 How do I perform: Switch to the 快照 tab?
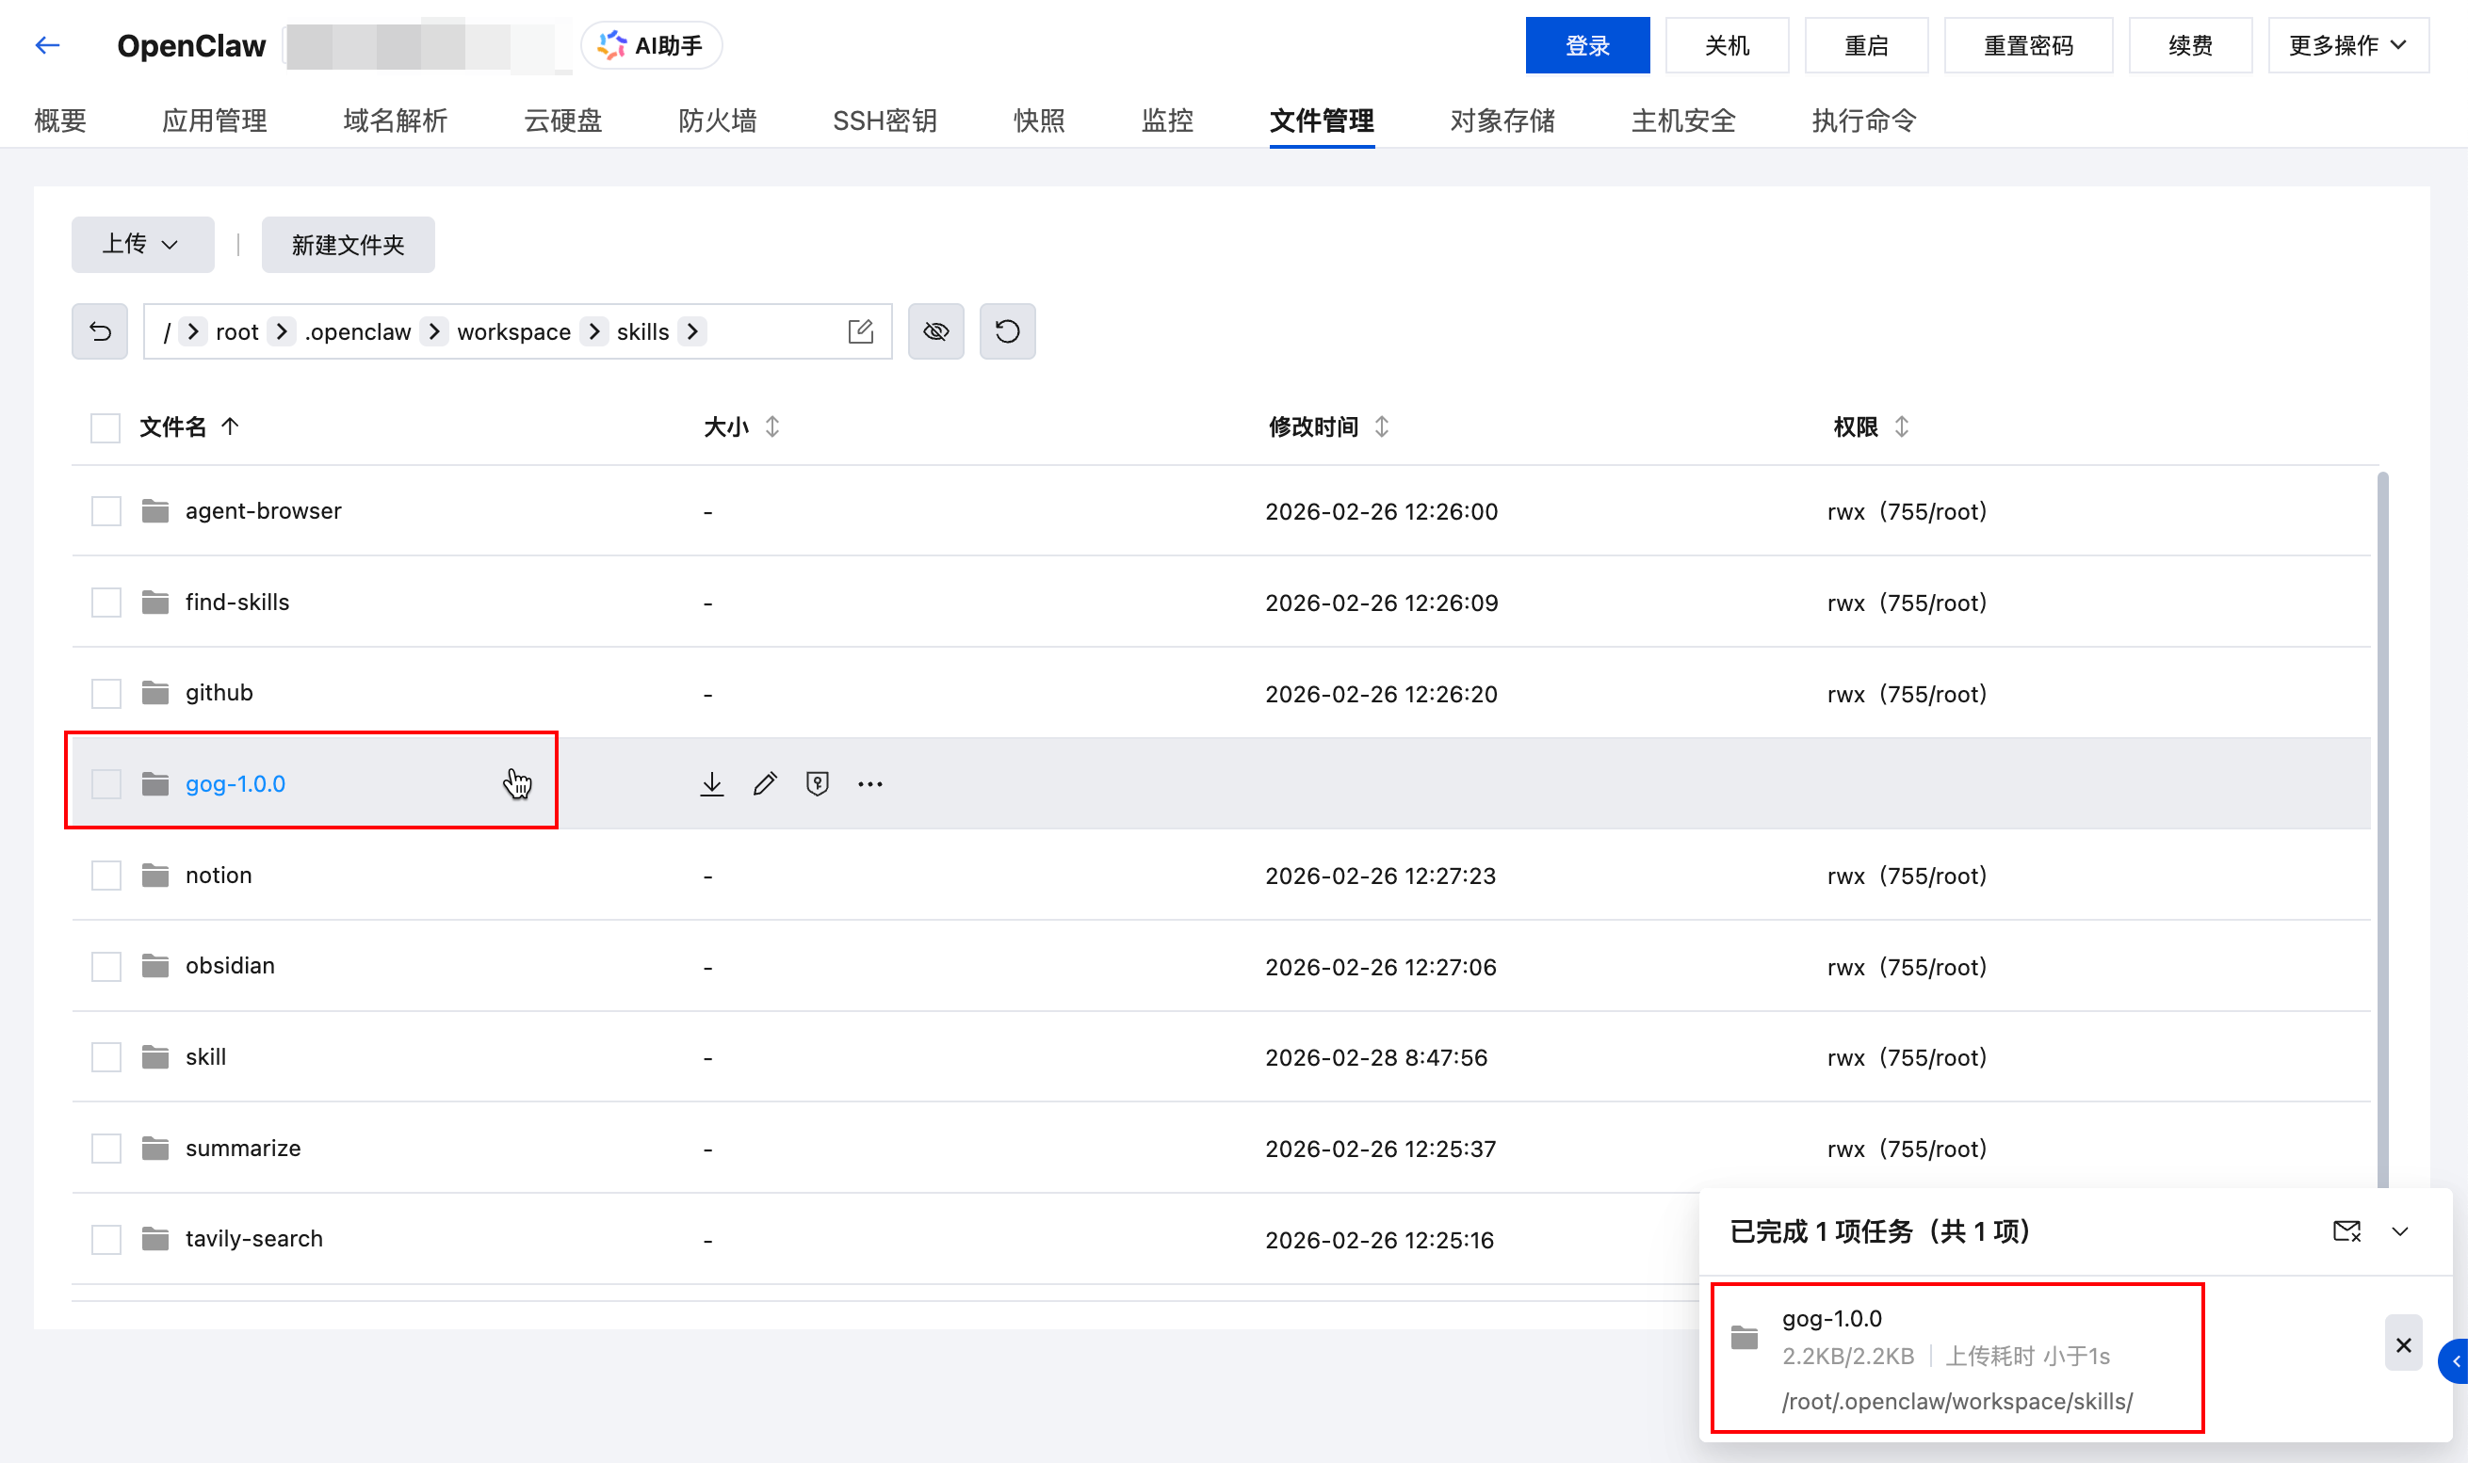click(x=1037, y=121)
